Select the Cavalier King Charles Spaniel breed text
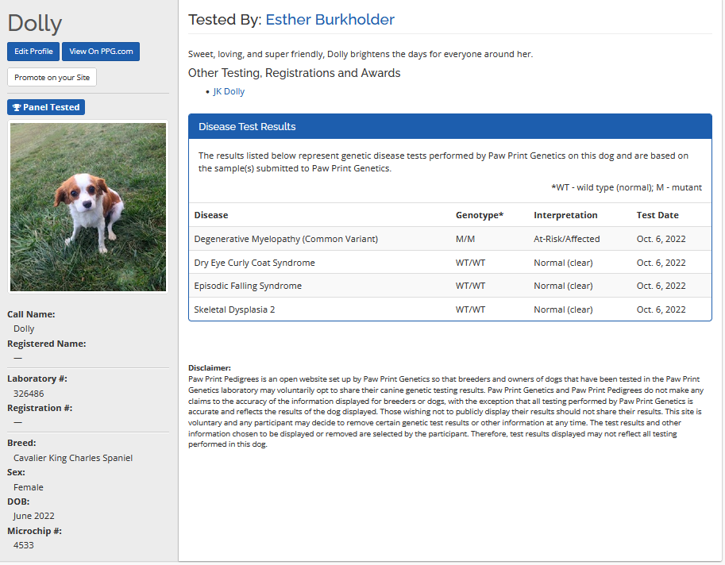 (x=73, y=458)
